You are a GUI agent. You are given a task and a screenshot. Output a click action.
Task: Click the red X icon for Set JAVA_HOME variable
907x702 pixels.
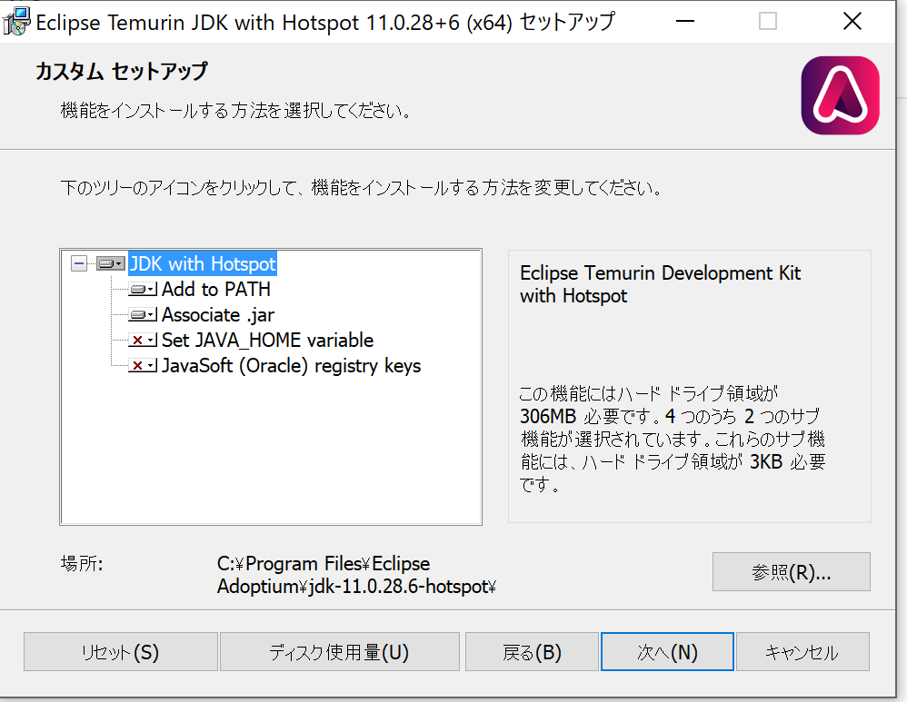(x=143, y=340)
